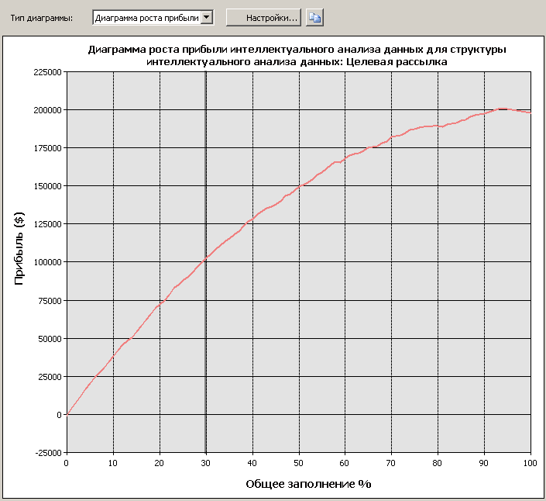Image resolution: width=546 pixels, height=501 pixels.
Task: Open the chart type dropdown arrow
Action: tap(207, 17)
